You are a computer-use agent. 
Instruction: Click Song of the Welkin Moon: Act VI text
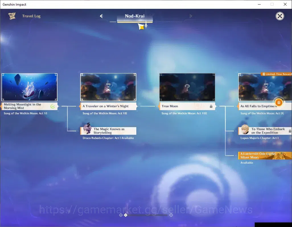tap(25, 113)
